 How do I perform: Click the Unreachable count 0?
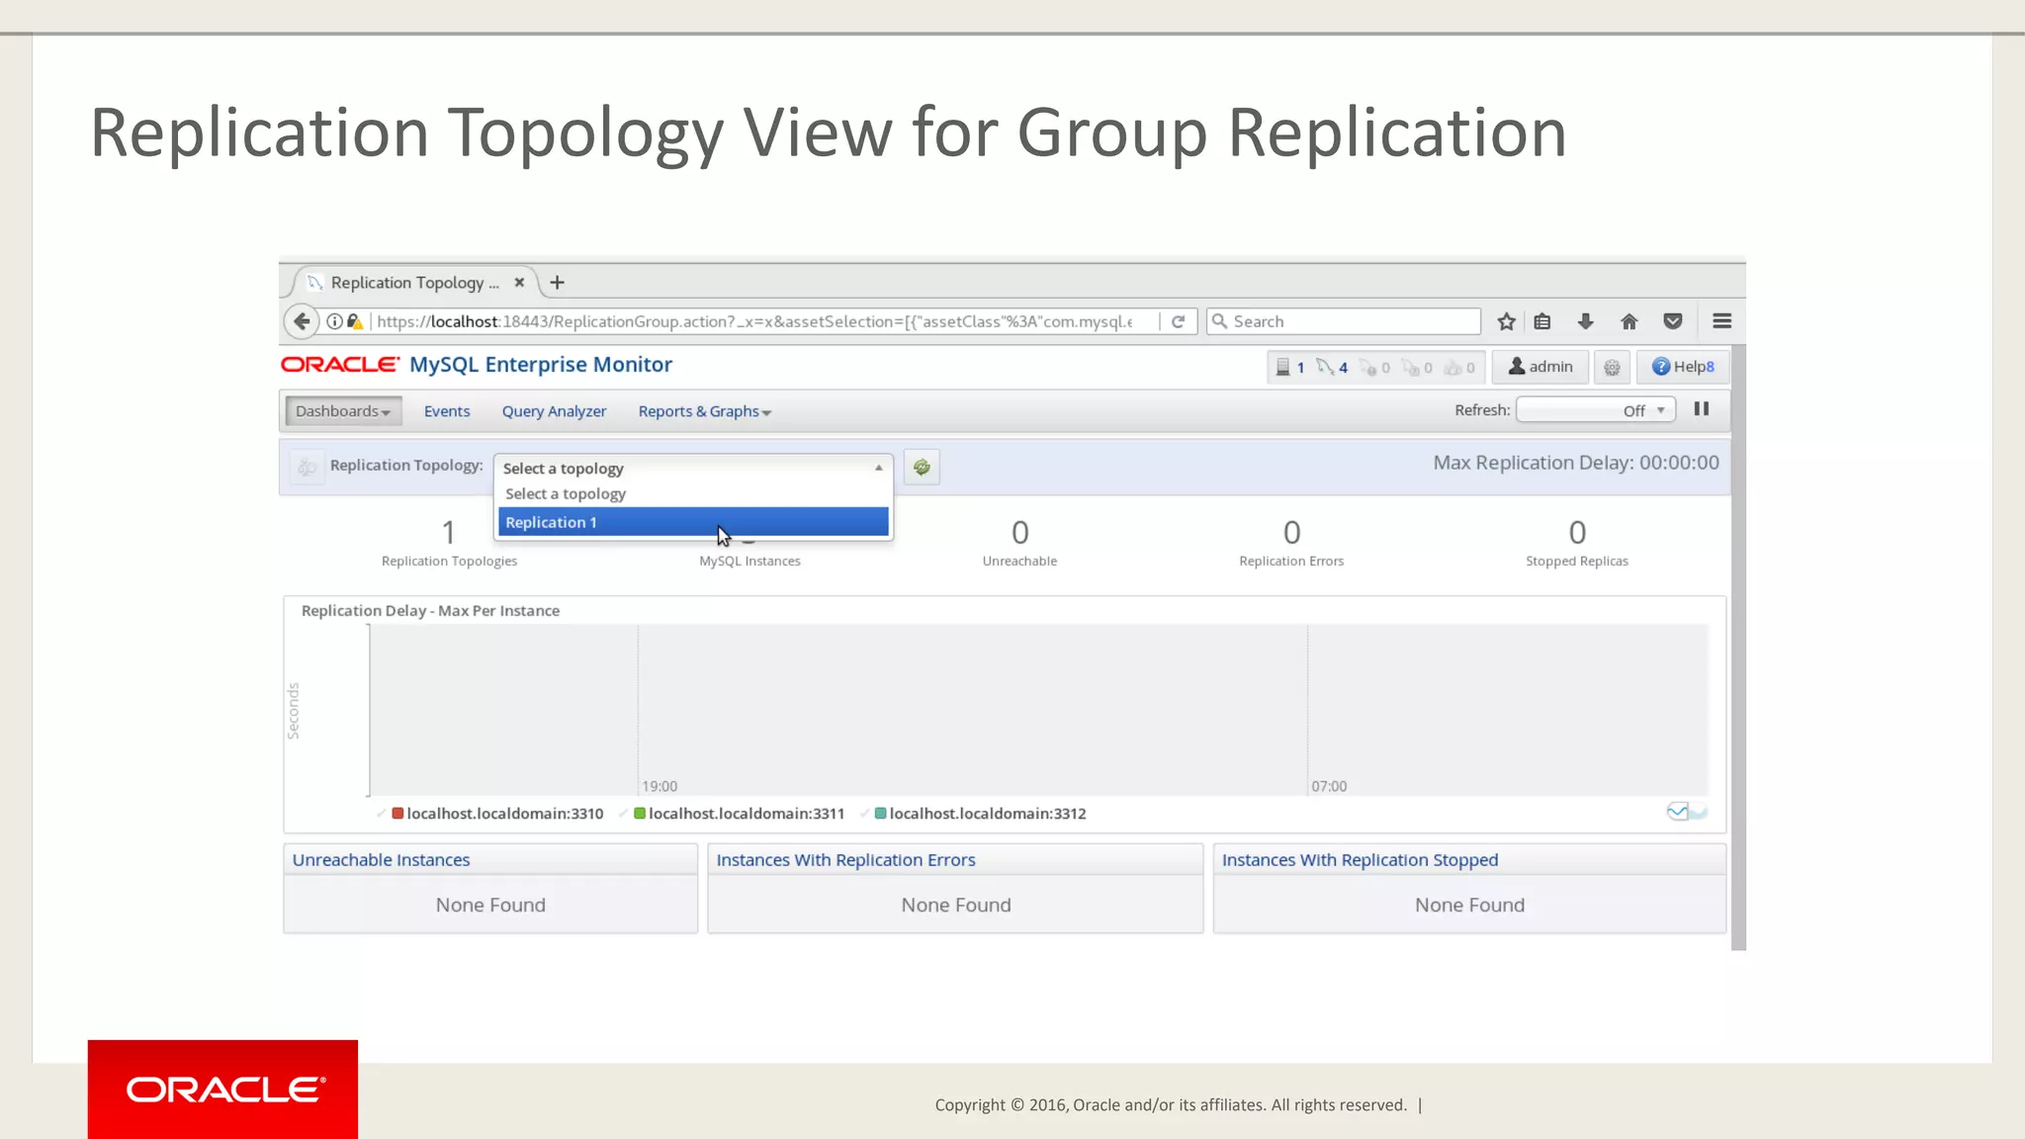[1020, 532]
